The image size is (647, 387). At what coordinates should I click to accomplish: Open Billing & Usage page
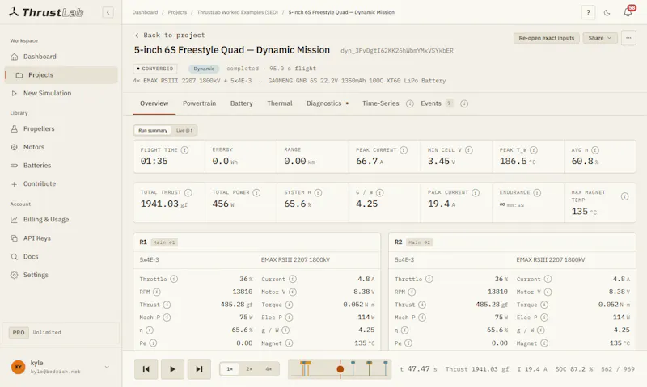coord(61,219)
